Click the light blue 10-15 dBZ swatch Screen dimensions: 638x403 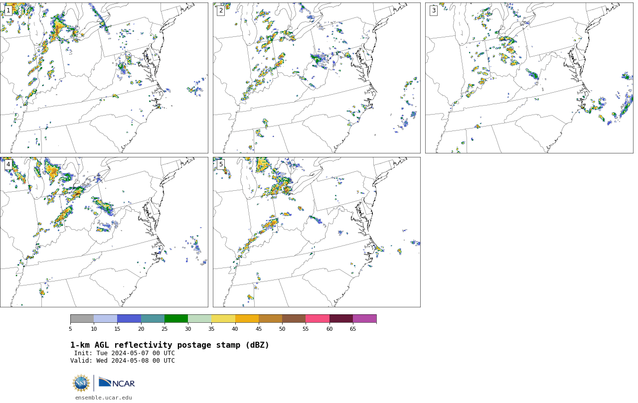click(x=105, y=319)
